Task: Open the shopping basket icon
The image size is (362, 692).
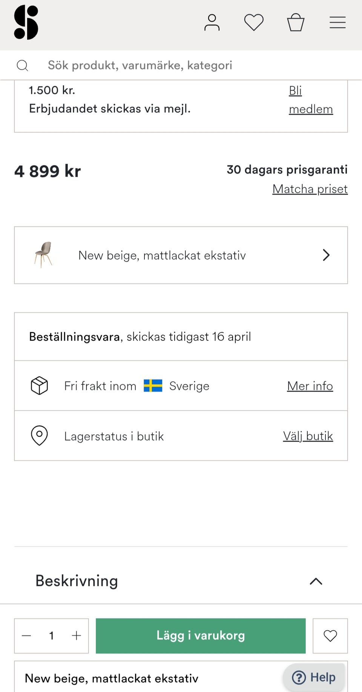Action: tap(296, 23)
